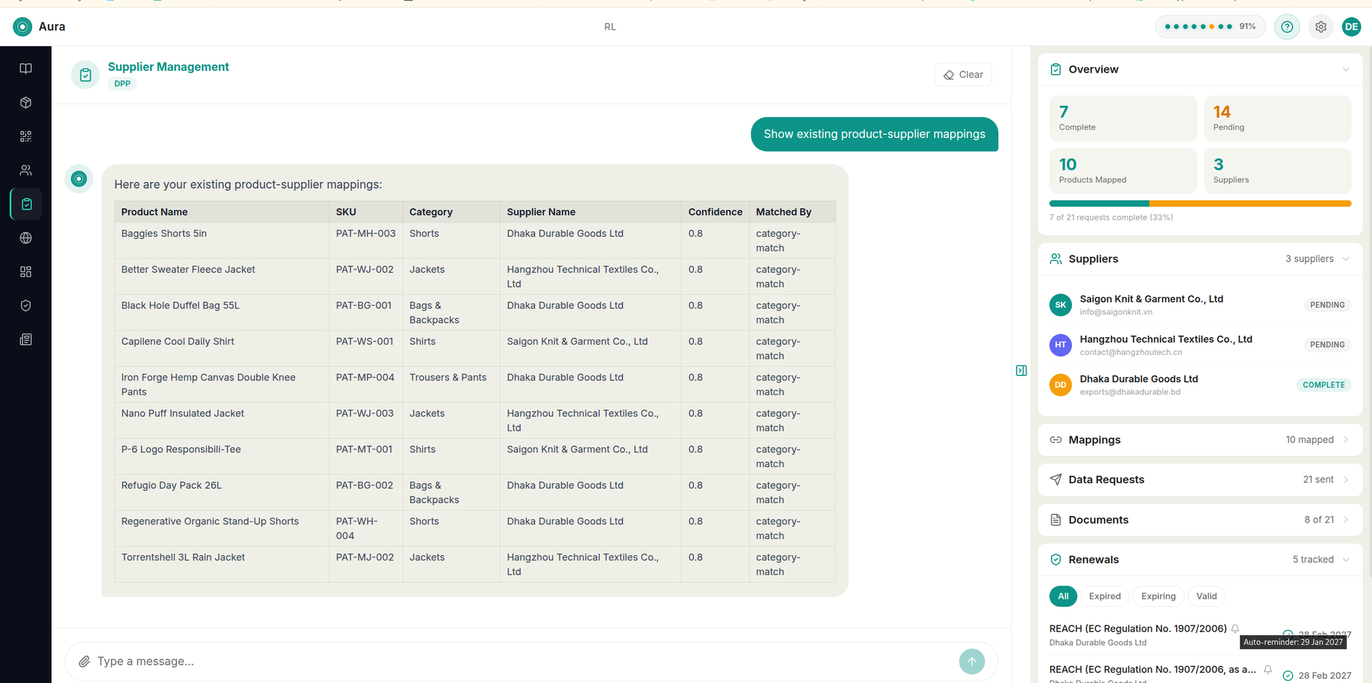Open the newspaper icon in sidebar
This screenshot has height=683, width=1372.
(25, 339)
